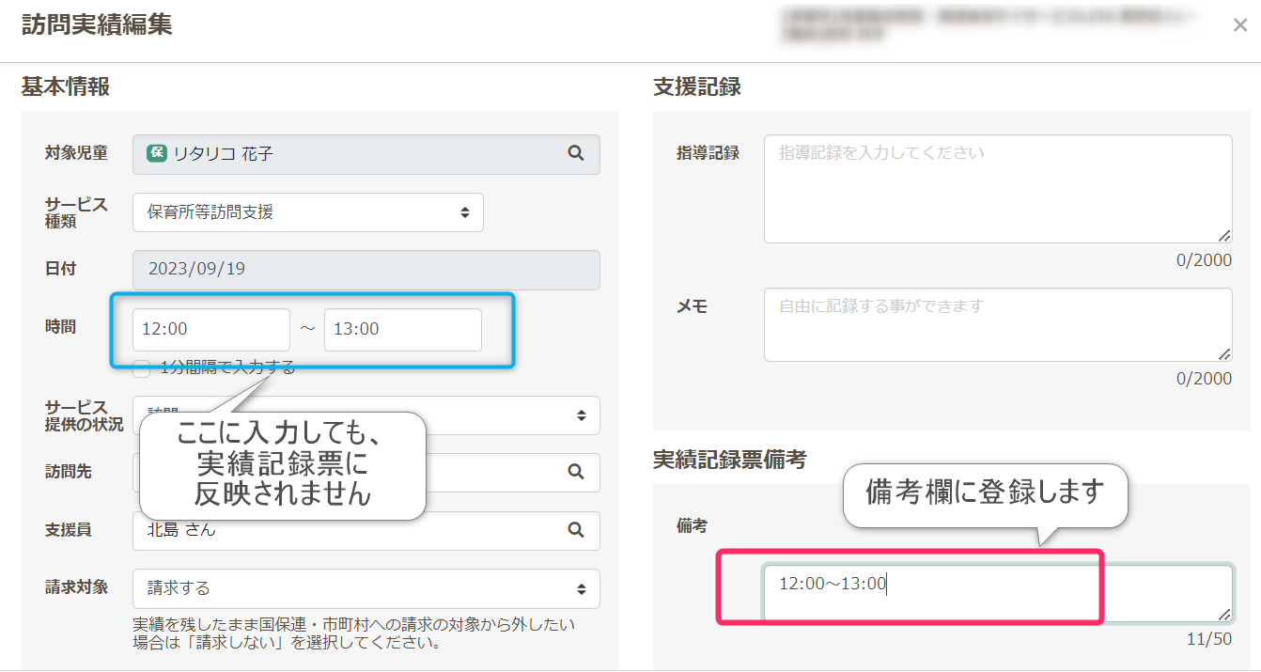The height and width of the screenshot is (672, 1261).
Task: Click the メモ textarea resize handle
Action: 1223,353
